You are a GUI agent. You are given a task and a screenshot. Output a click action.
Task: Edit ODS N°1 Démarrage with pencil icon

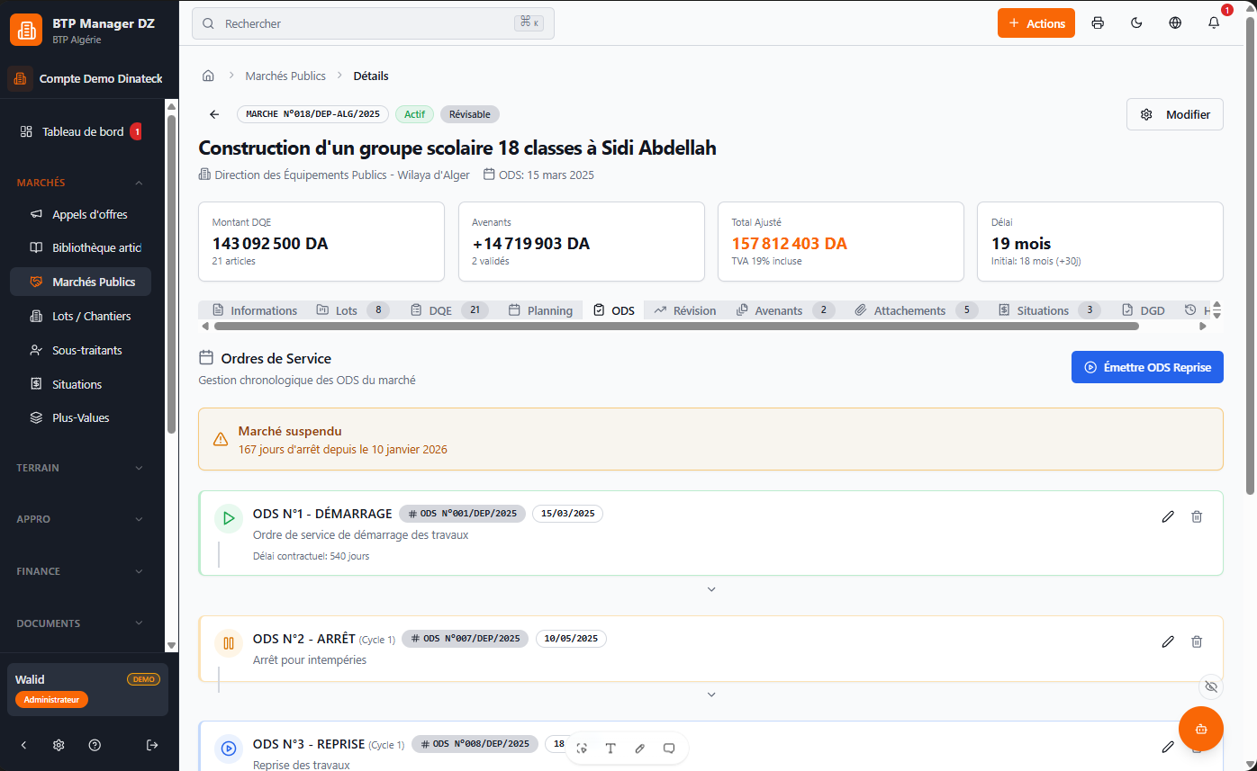tap(1168, 516)
